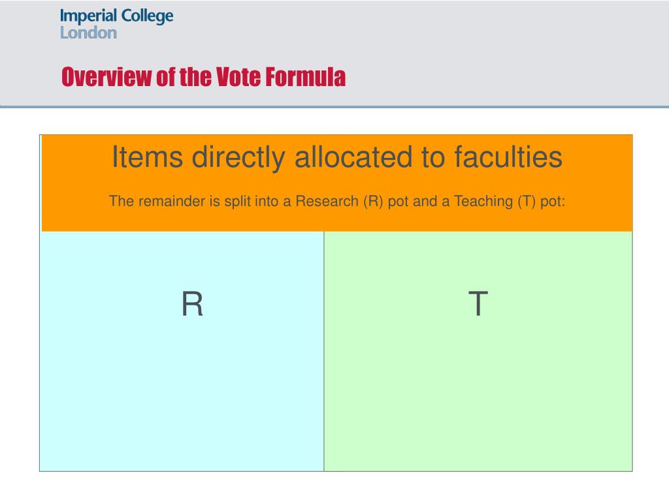Click the vertical divider between R and T pots
Image resolution: width=669 pixels, height=501 pixels.
tap(324, 352)
